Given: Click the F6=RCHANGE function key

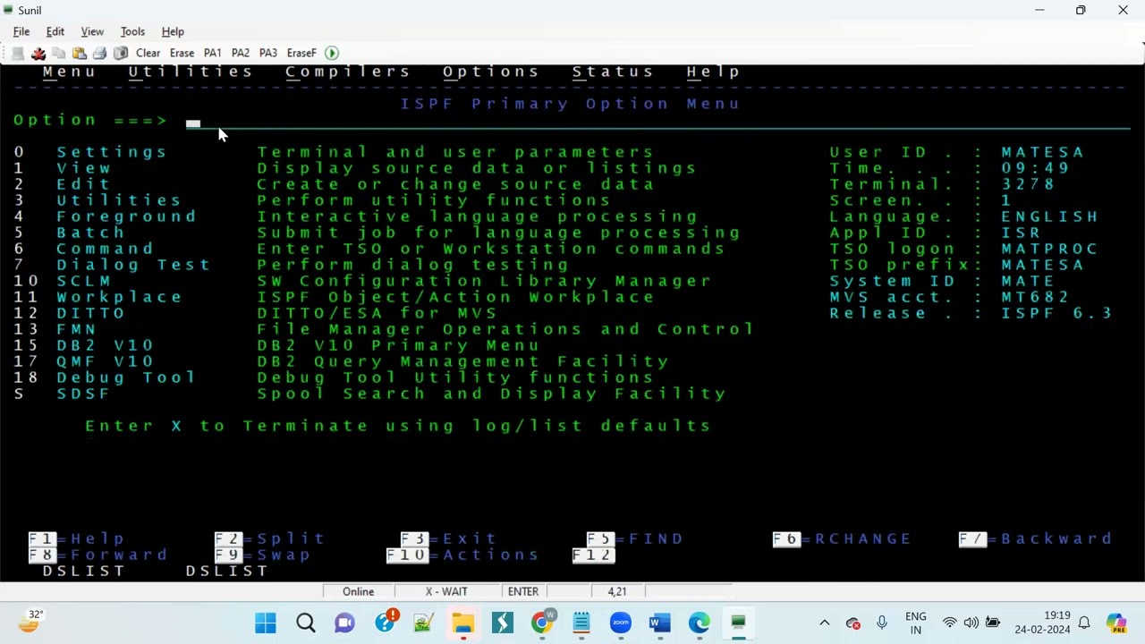Looking at the screenshot, I should (843, 538).
